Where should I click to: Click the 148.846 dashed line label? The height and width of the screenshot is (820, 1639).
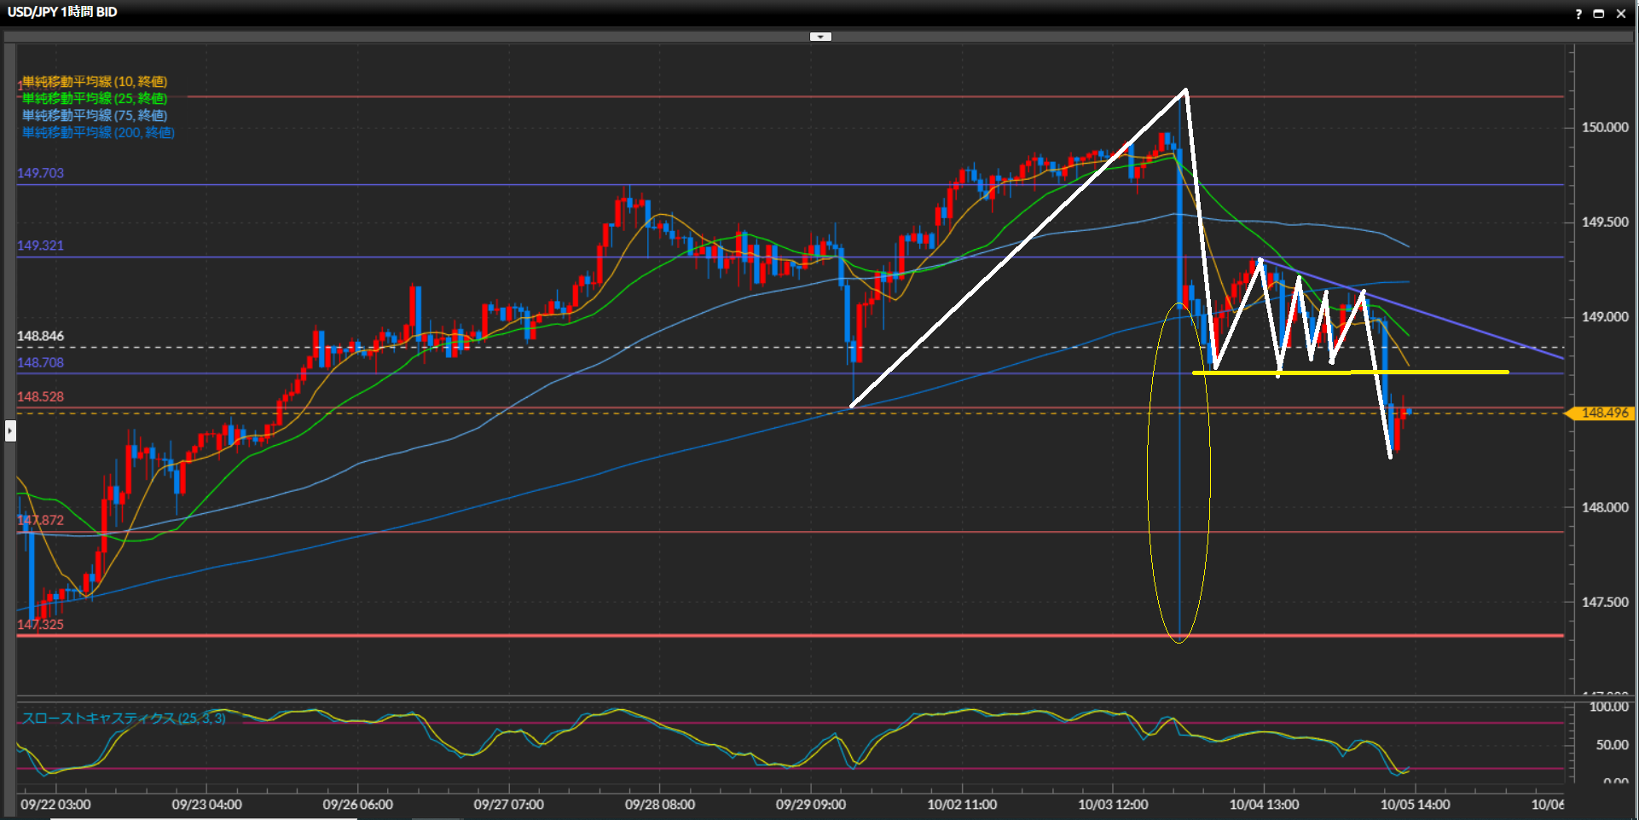[40, 336]
